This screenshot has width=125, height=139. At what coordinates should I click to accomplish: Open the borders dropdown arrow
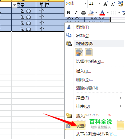(x=119, y=12)
